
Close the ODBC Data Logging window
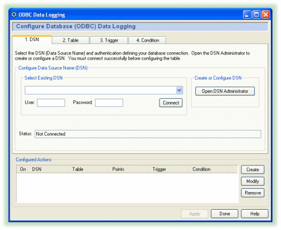coord(266,14)
